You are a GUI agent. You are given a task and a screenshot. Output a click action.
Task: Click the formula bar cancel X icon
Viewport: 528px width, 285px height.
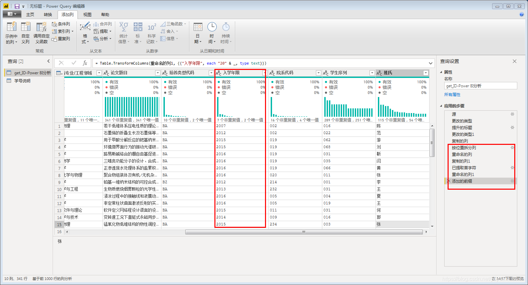(61, 63)
